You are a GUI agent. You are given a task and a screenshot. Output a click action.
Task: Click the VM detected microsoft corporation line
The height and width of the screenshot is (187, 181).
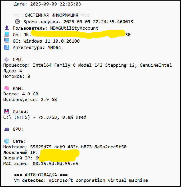[81, 180]
